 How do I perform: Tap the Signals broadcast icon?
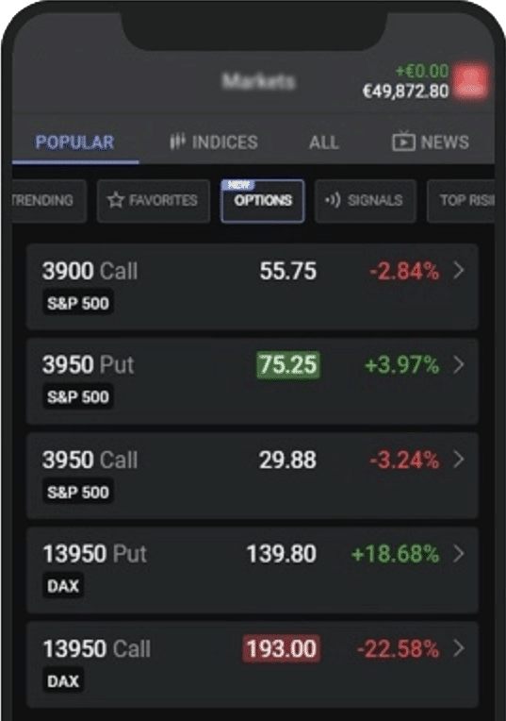coord(333,200)
